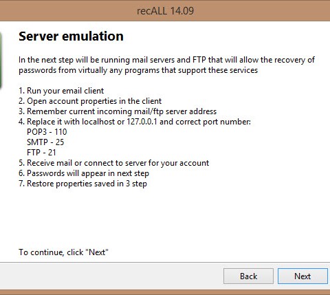Click step 2 Open account properties text
This screenshot has height=295, width=330.
pyautogui.click(x=90, y=101)
